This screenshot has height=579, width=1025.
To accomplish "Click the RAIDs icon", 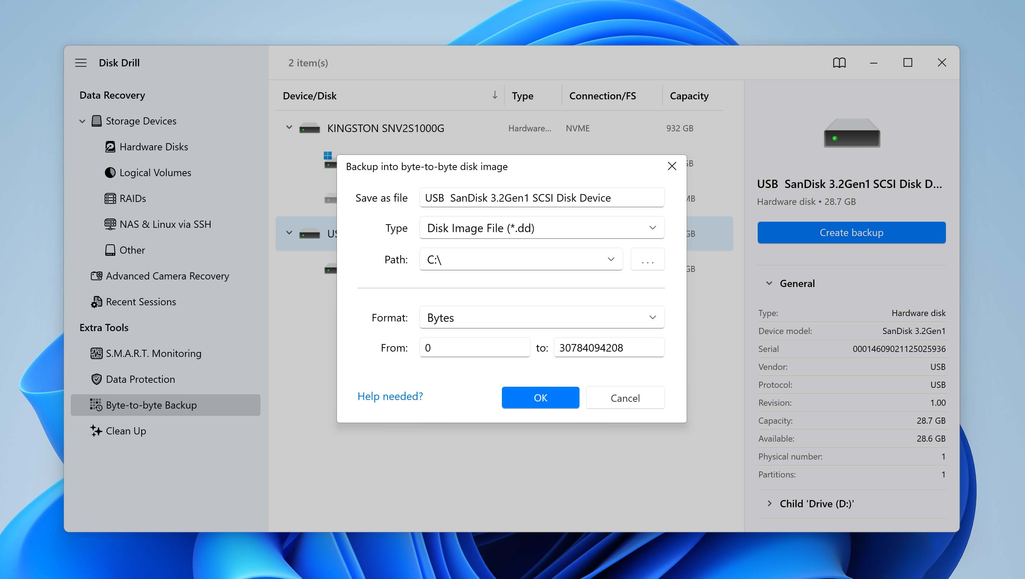I will pyautogui.click(x=110, y=198).
